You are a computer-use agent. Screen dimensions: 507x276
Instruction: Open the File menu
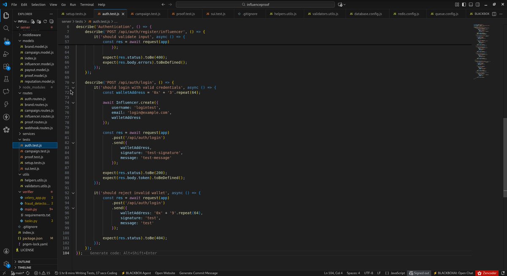14,5
